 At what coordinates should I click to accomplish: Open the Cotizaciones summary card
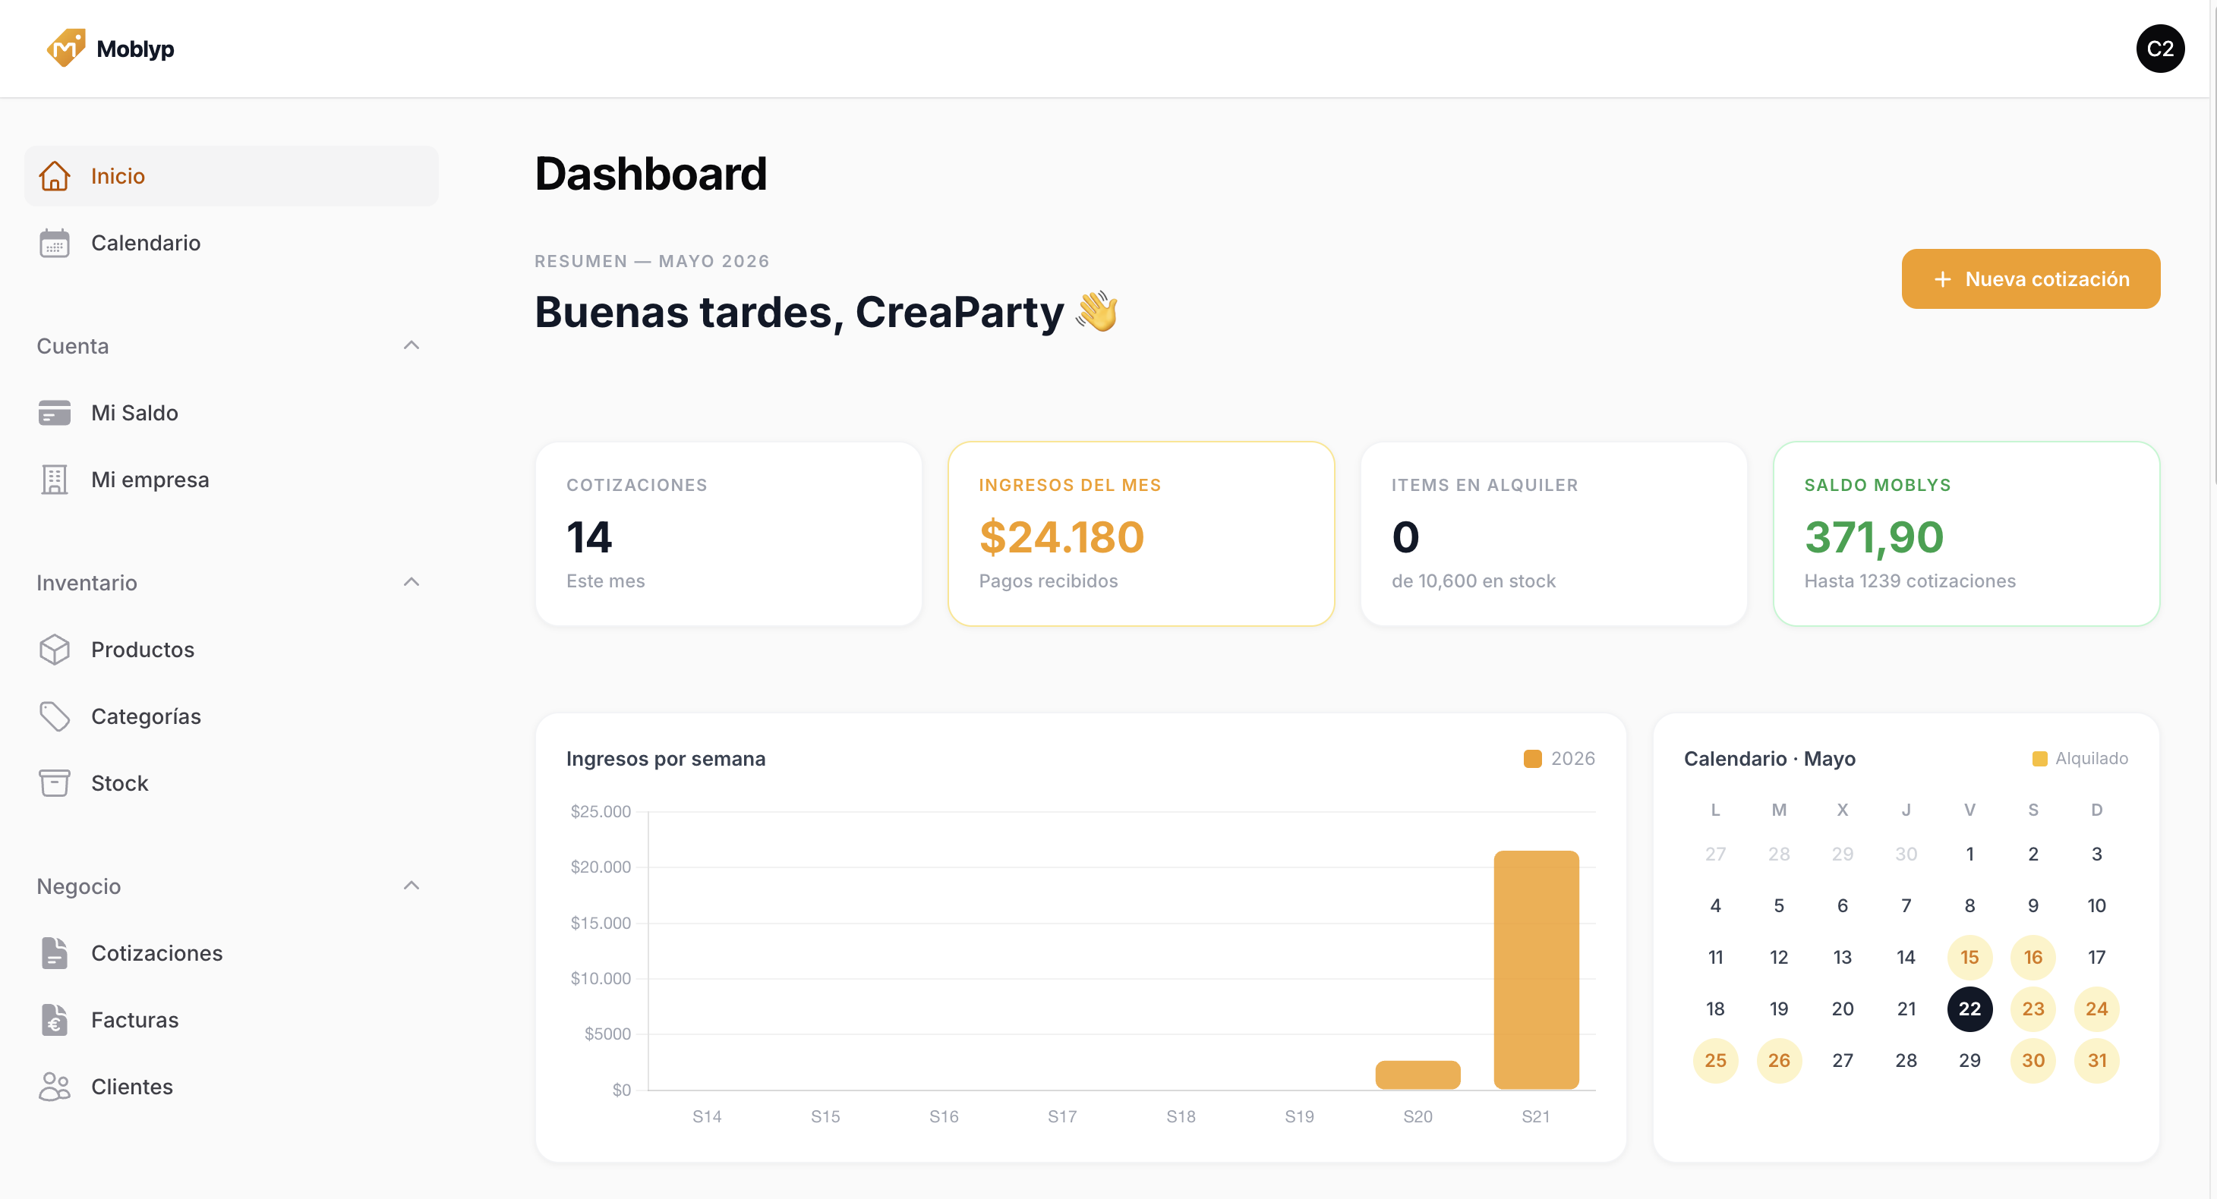pyautogui.click(x=728, y=534)
